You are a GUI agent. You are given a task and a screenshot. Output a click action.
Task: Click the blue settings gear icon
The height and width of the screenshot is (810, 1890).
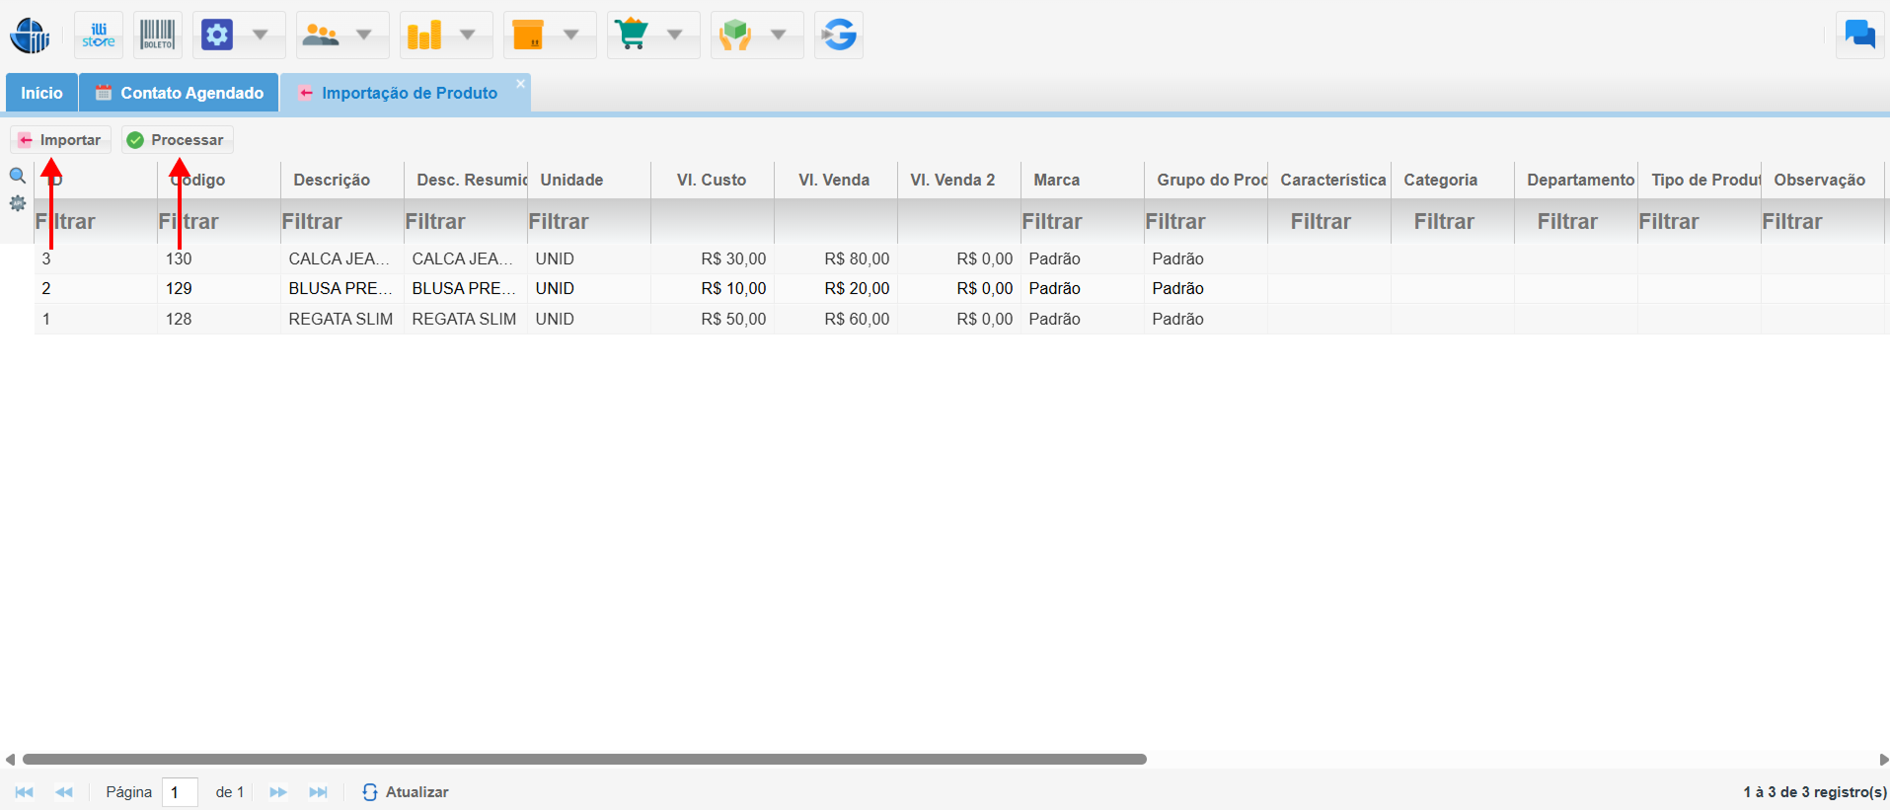217,36
